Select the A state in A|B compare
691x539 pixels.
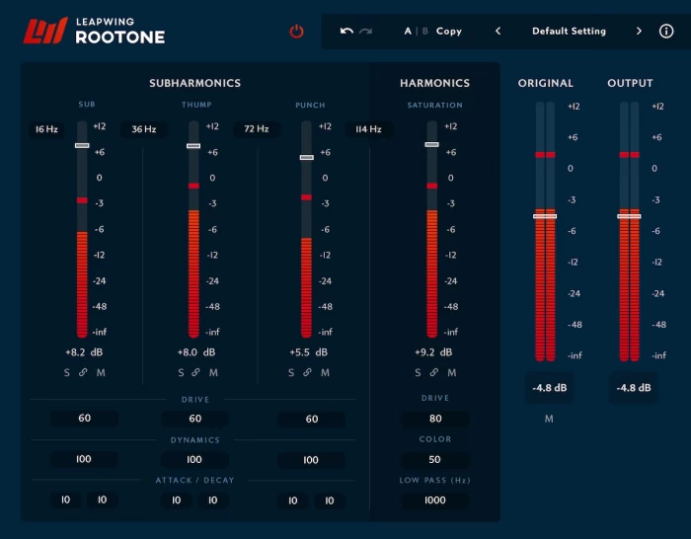coord(408,32)
